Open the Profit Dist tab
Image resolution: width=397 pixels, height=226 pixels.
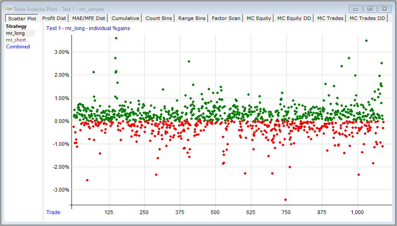click(54, 18)
